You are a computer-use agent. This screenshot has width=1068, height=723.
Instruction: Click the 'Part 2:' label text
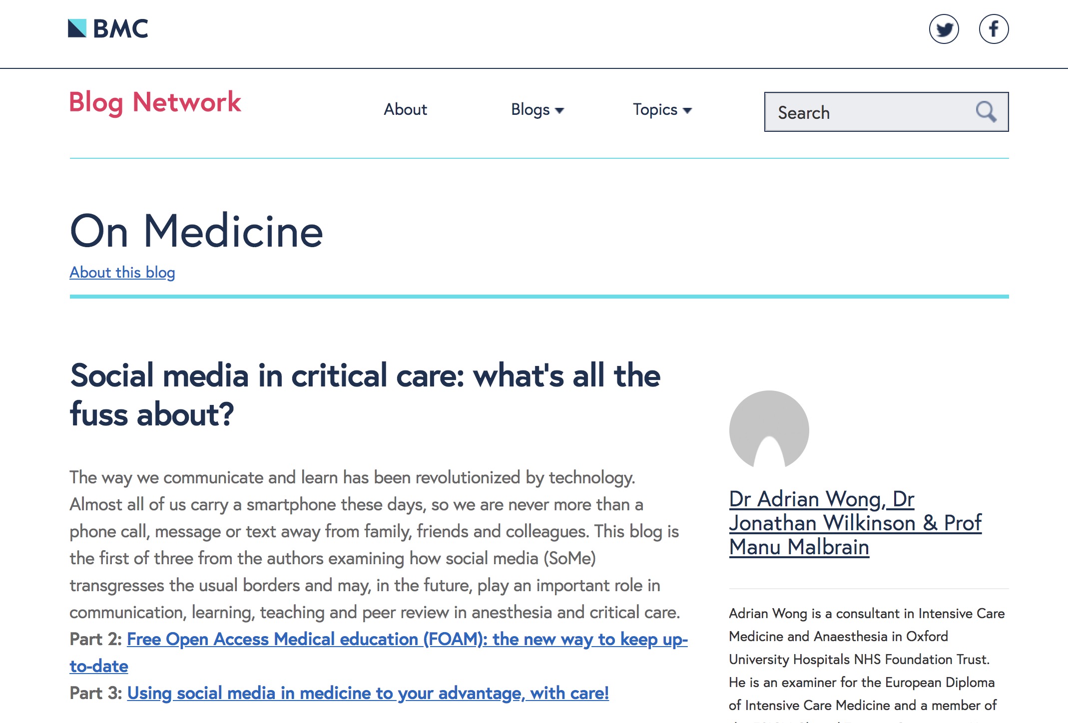point(96,639)
